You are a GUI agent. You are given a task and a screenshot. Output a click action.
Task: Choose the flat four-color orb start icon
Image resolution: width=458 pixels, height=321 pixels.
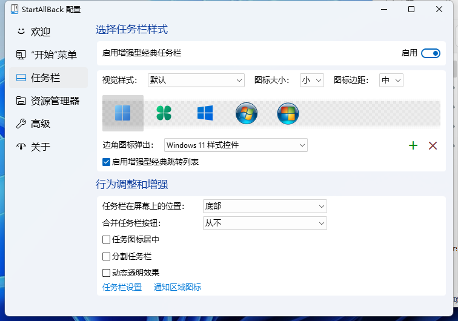[288, 113]
